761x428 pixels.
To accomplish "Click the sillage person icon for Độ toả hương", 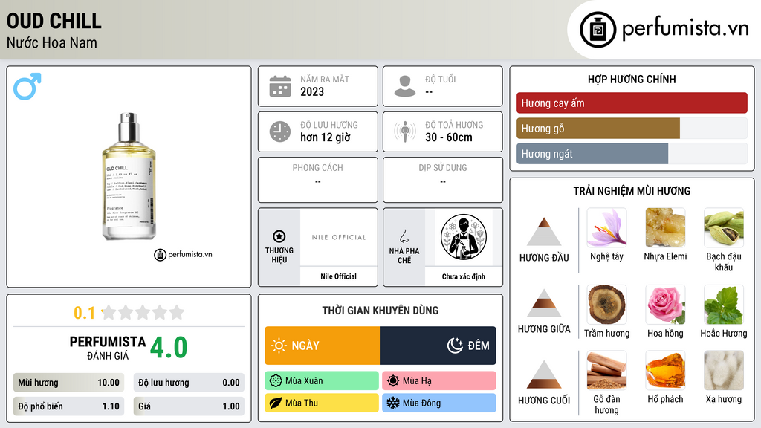I will click(x=405, y=132).
